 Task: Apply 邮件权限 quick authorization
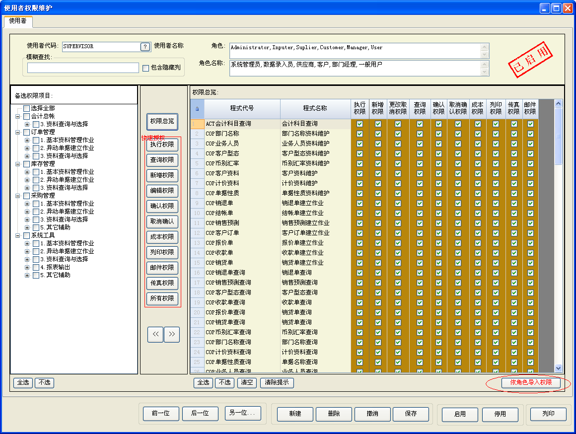tap(162, 268)
